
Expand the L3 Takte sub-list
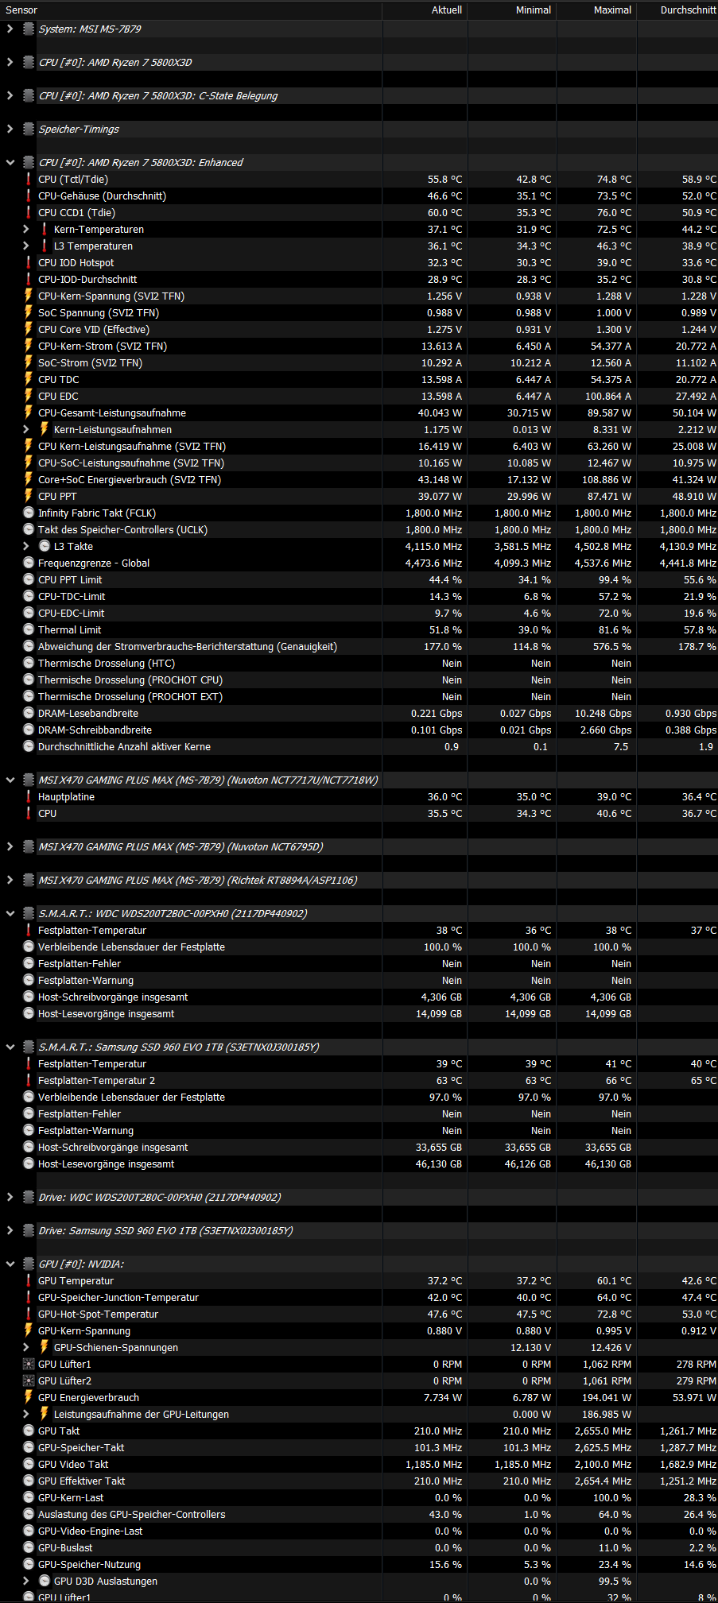coord(25,546)
